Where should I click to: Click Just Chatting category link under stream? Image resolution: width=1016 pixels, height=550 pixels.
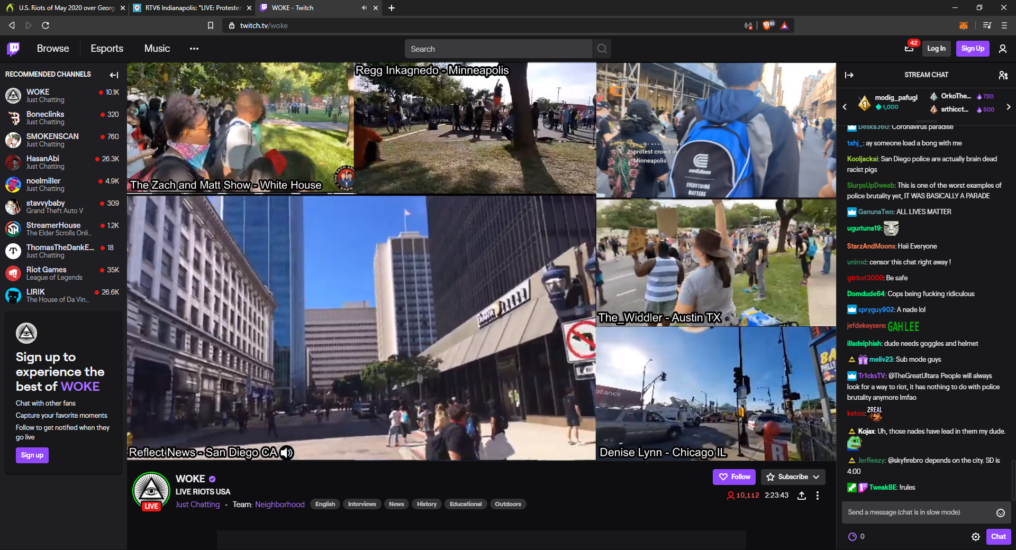tap(197, 505)
